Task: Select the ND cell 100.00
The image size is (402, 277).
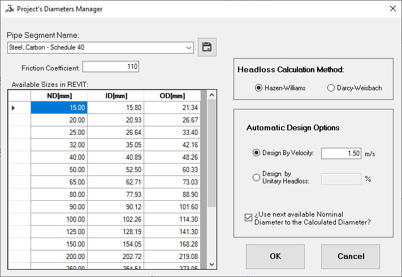Action: click(59, 219)
